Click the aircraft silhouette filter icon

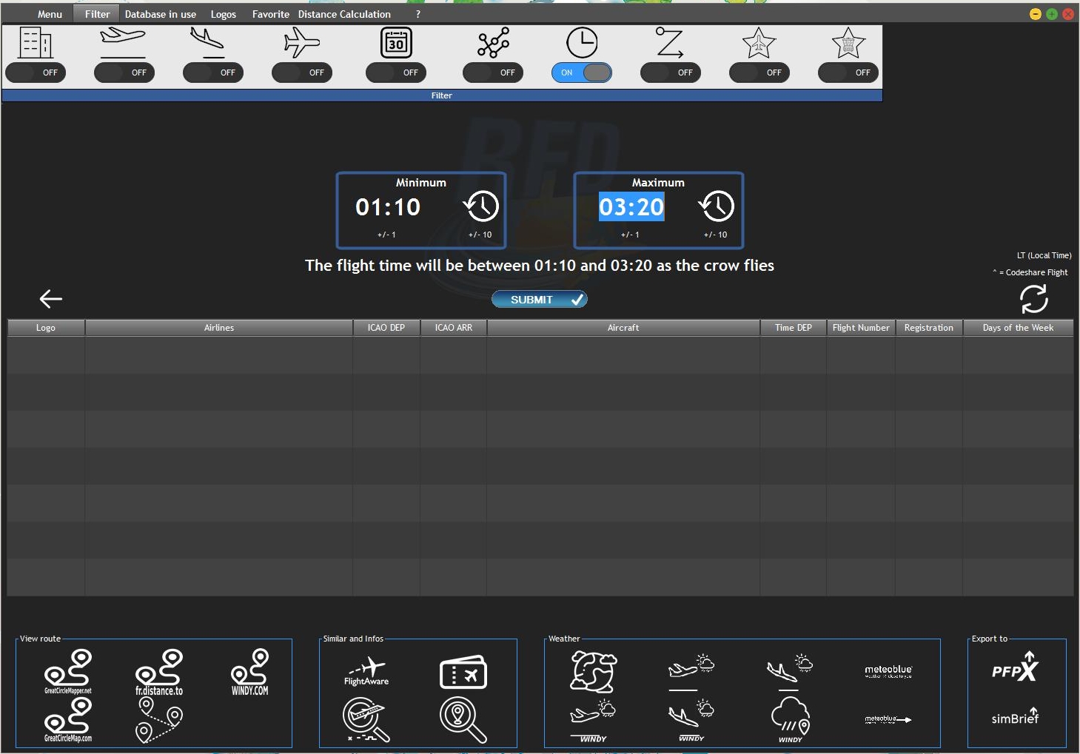point(302,43)
